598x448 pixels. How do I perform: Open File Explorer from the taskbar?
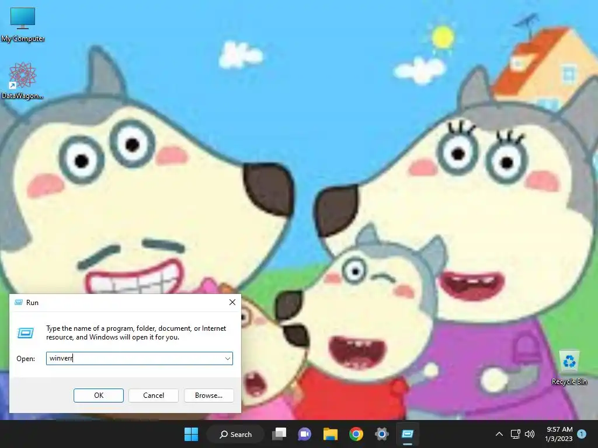click(x=331, y=434)
